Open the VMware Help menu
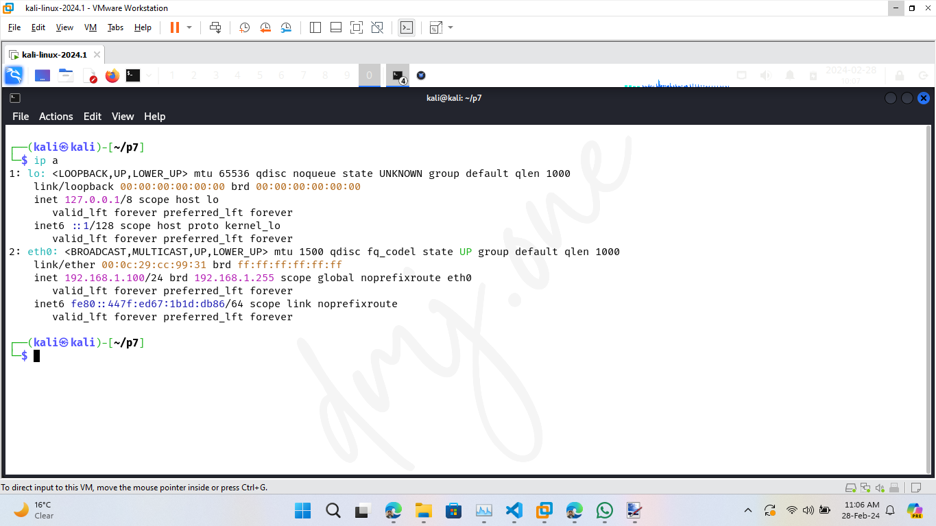This screenshot has width=936, height=526. [143, 27]
